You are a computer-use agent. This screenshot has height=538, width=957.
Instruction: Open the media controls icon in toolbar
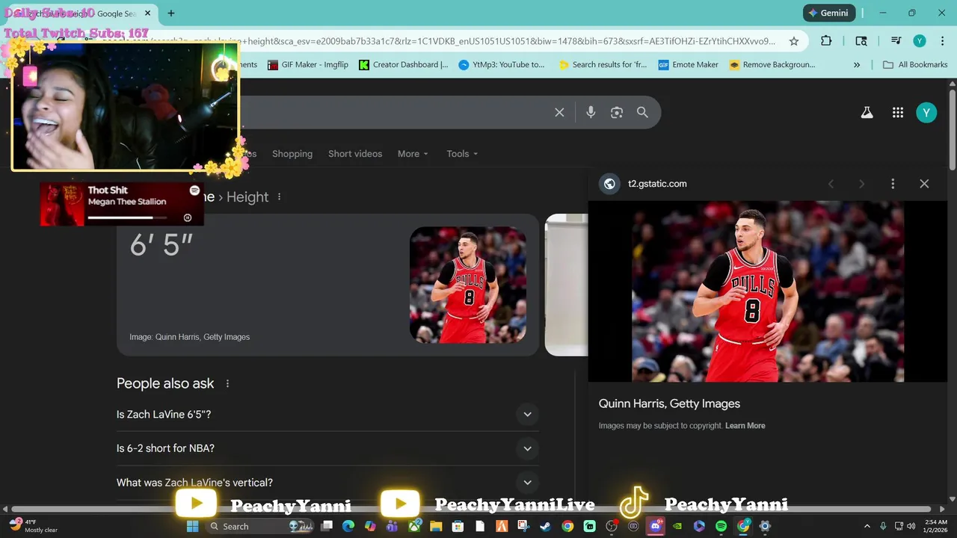tap(896, 41)
